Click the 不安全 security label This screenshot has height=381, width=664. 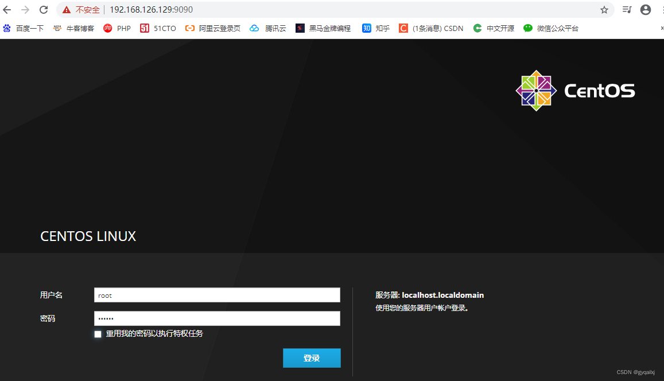click(x=88, y=10)
